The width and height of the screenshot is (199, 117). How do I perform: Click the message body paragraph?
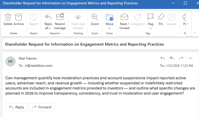pos(100,86)
